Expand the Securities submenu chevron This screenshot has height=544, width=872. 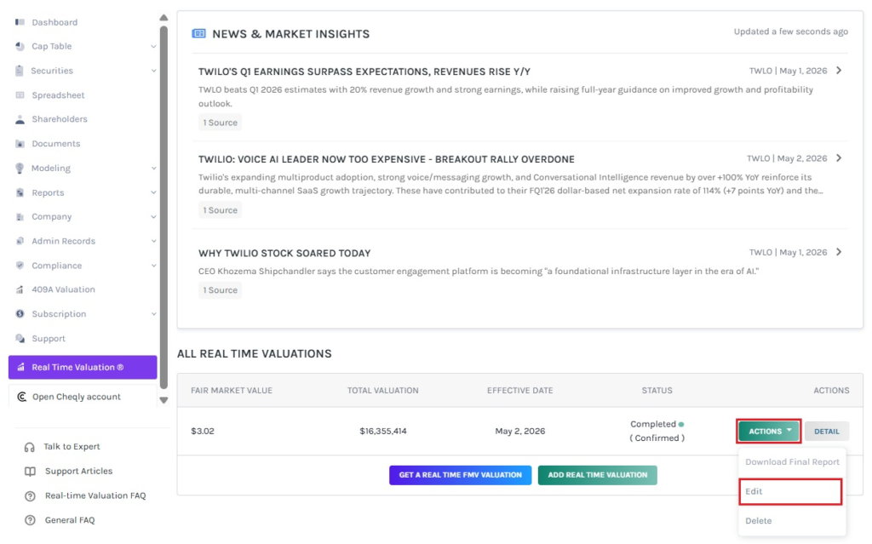tap(153, 71)
